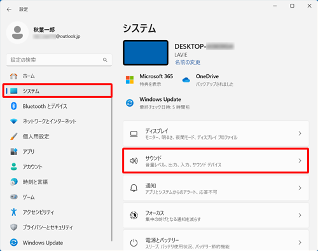The height and width of the screenshot is (251, 318).
Task: Click the アプリ label in the sidebar
Action: click(x=29, y=152)
